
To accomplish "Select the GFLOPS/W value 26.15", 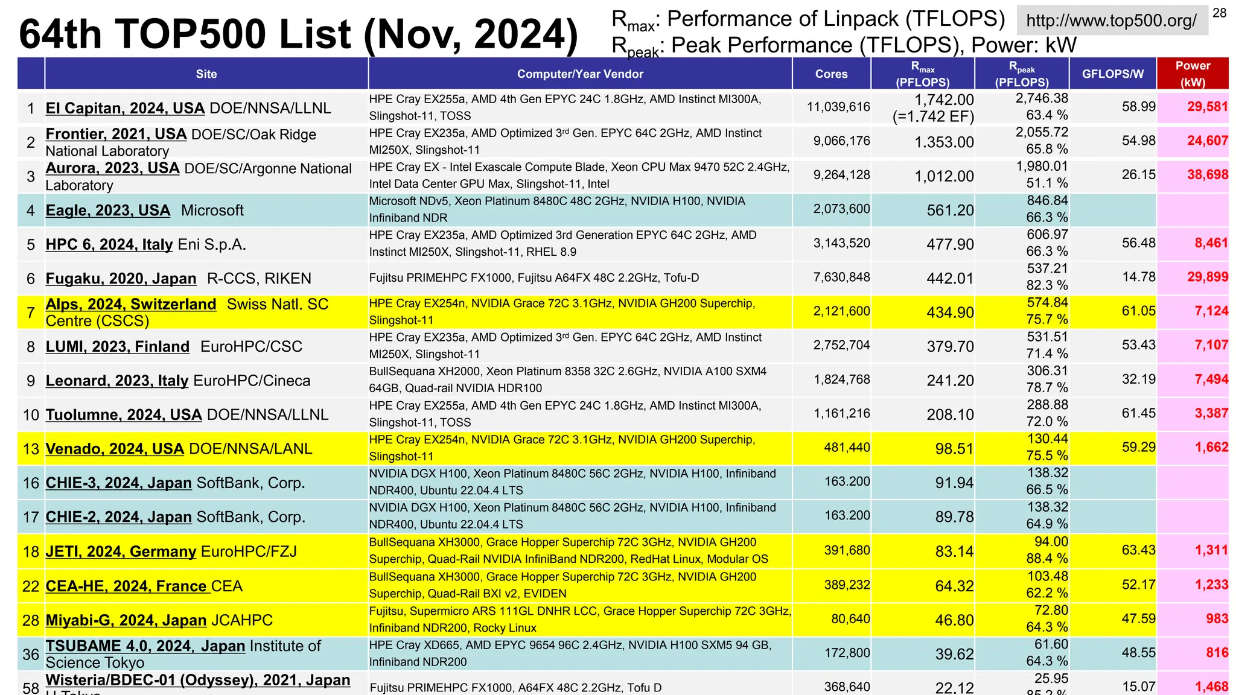I will click(x=1139, y=175).
